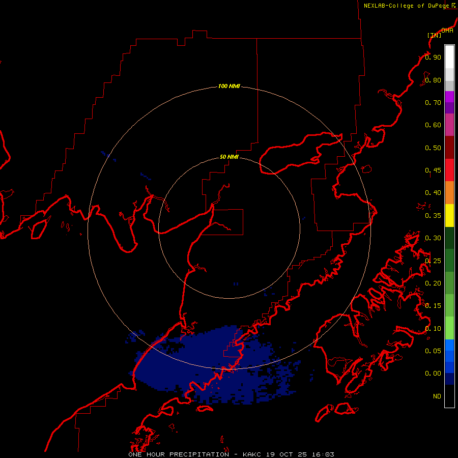Click the 100 NMI range ring label
Screen dimensions: 458x458
230,86
